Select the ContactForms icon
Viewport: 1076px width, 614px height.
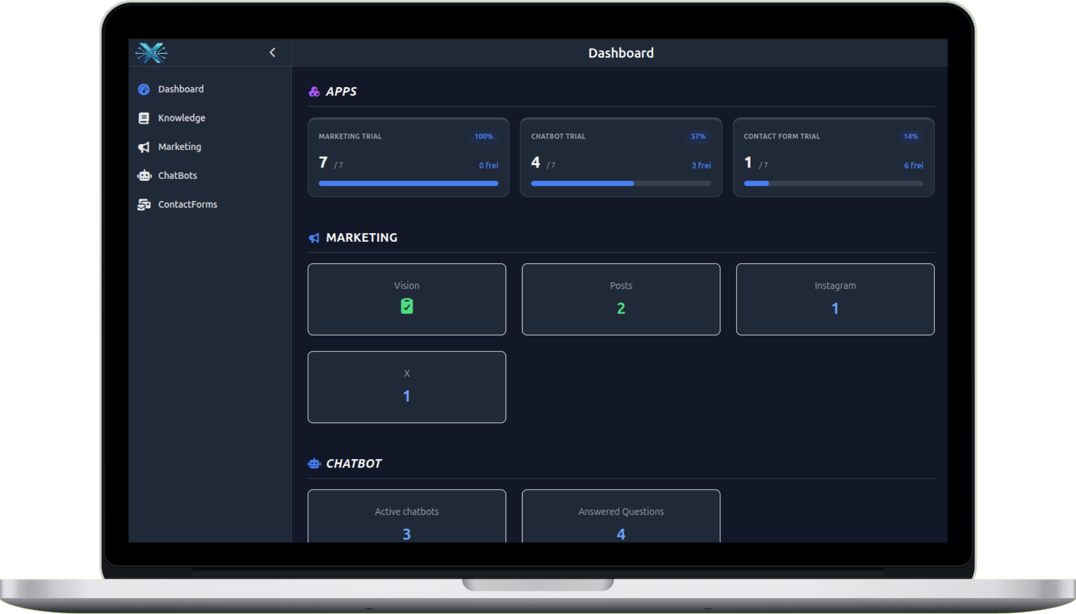(x=144, y=204)
